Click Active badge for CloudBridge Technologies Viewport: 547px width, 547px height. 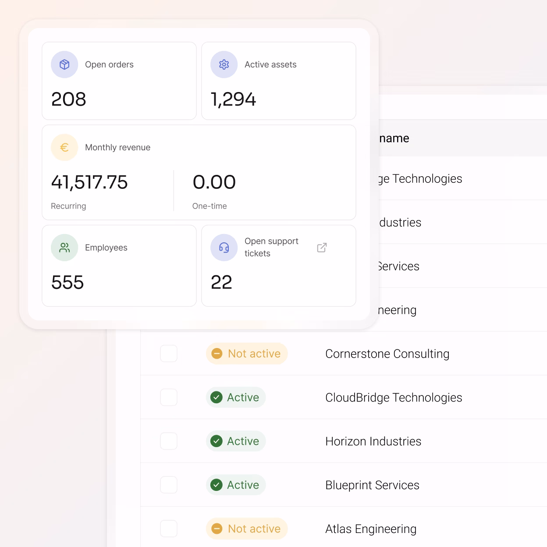click(236, 397)
